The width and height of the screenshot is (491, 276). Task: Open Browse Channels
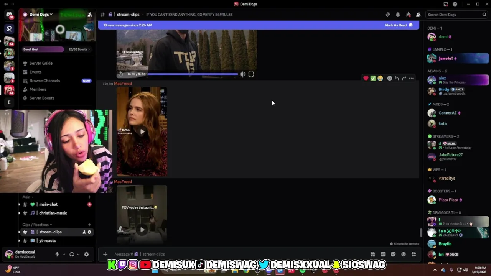(57, 80)
